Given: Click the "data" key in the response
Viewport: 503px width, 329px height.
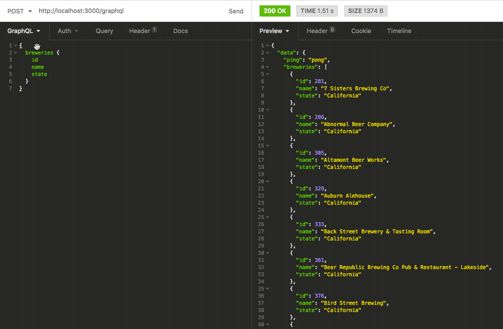Looking at the screenshot, I should (x=286, y=53).
